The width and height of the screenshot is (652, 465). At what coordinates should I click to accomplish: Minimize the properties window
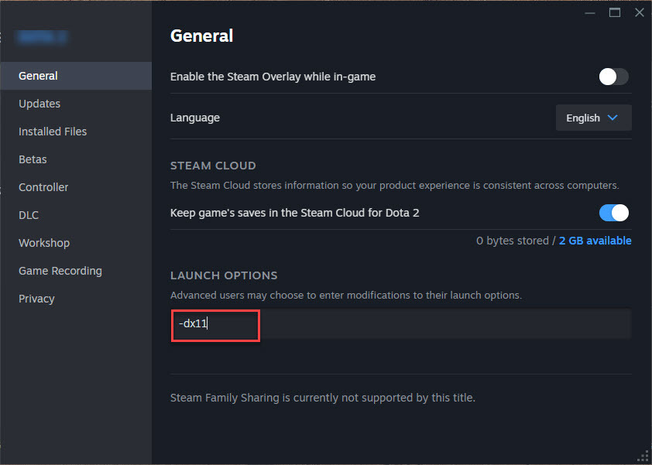[590, 12]
